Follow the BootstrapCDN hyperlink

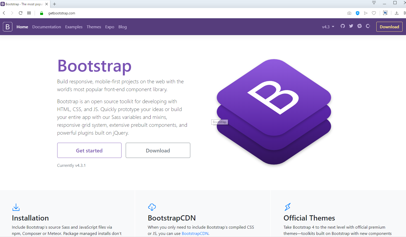tap(195, 233)
